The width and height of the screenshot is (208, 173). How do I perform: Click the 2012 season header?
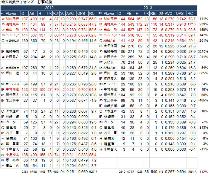coord(49,8)
